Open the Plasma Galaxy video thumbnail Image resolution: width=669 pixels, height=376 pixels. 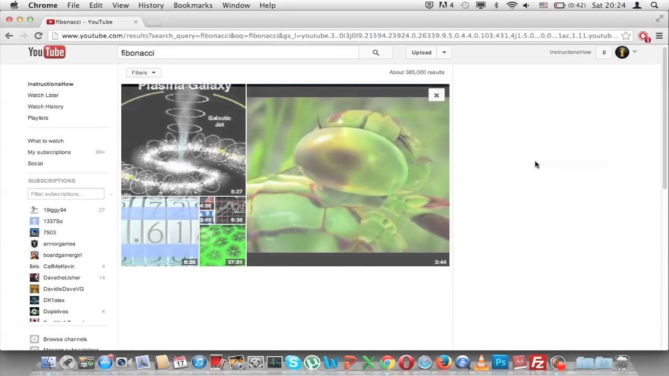coord(183,140)
